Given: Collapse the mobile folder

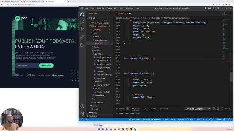Looking at the screenshot, I should (99, 82).
